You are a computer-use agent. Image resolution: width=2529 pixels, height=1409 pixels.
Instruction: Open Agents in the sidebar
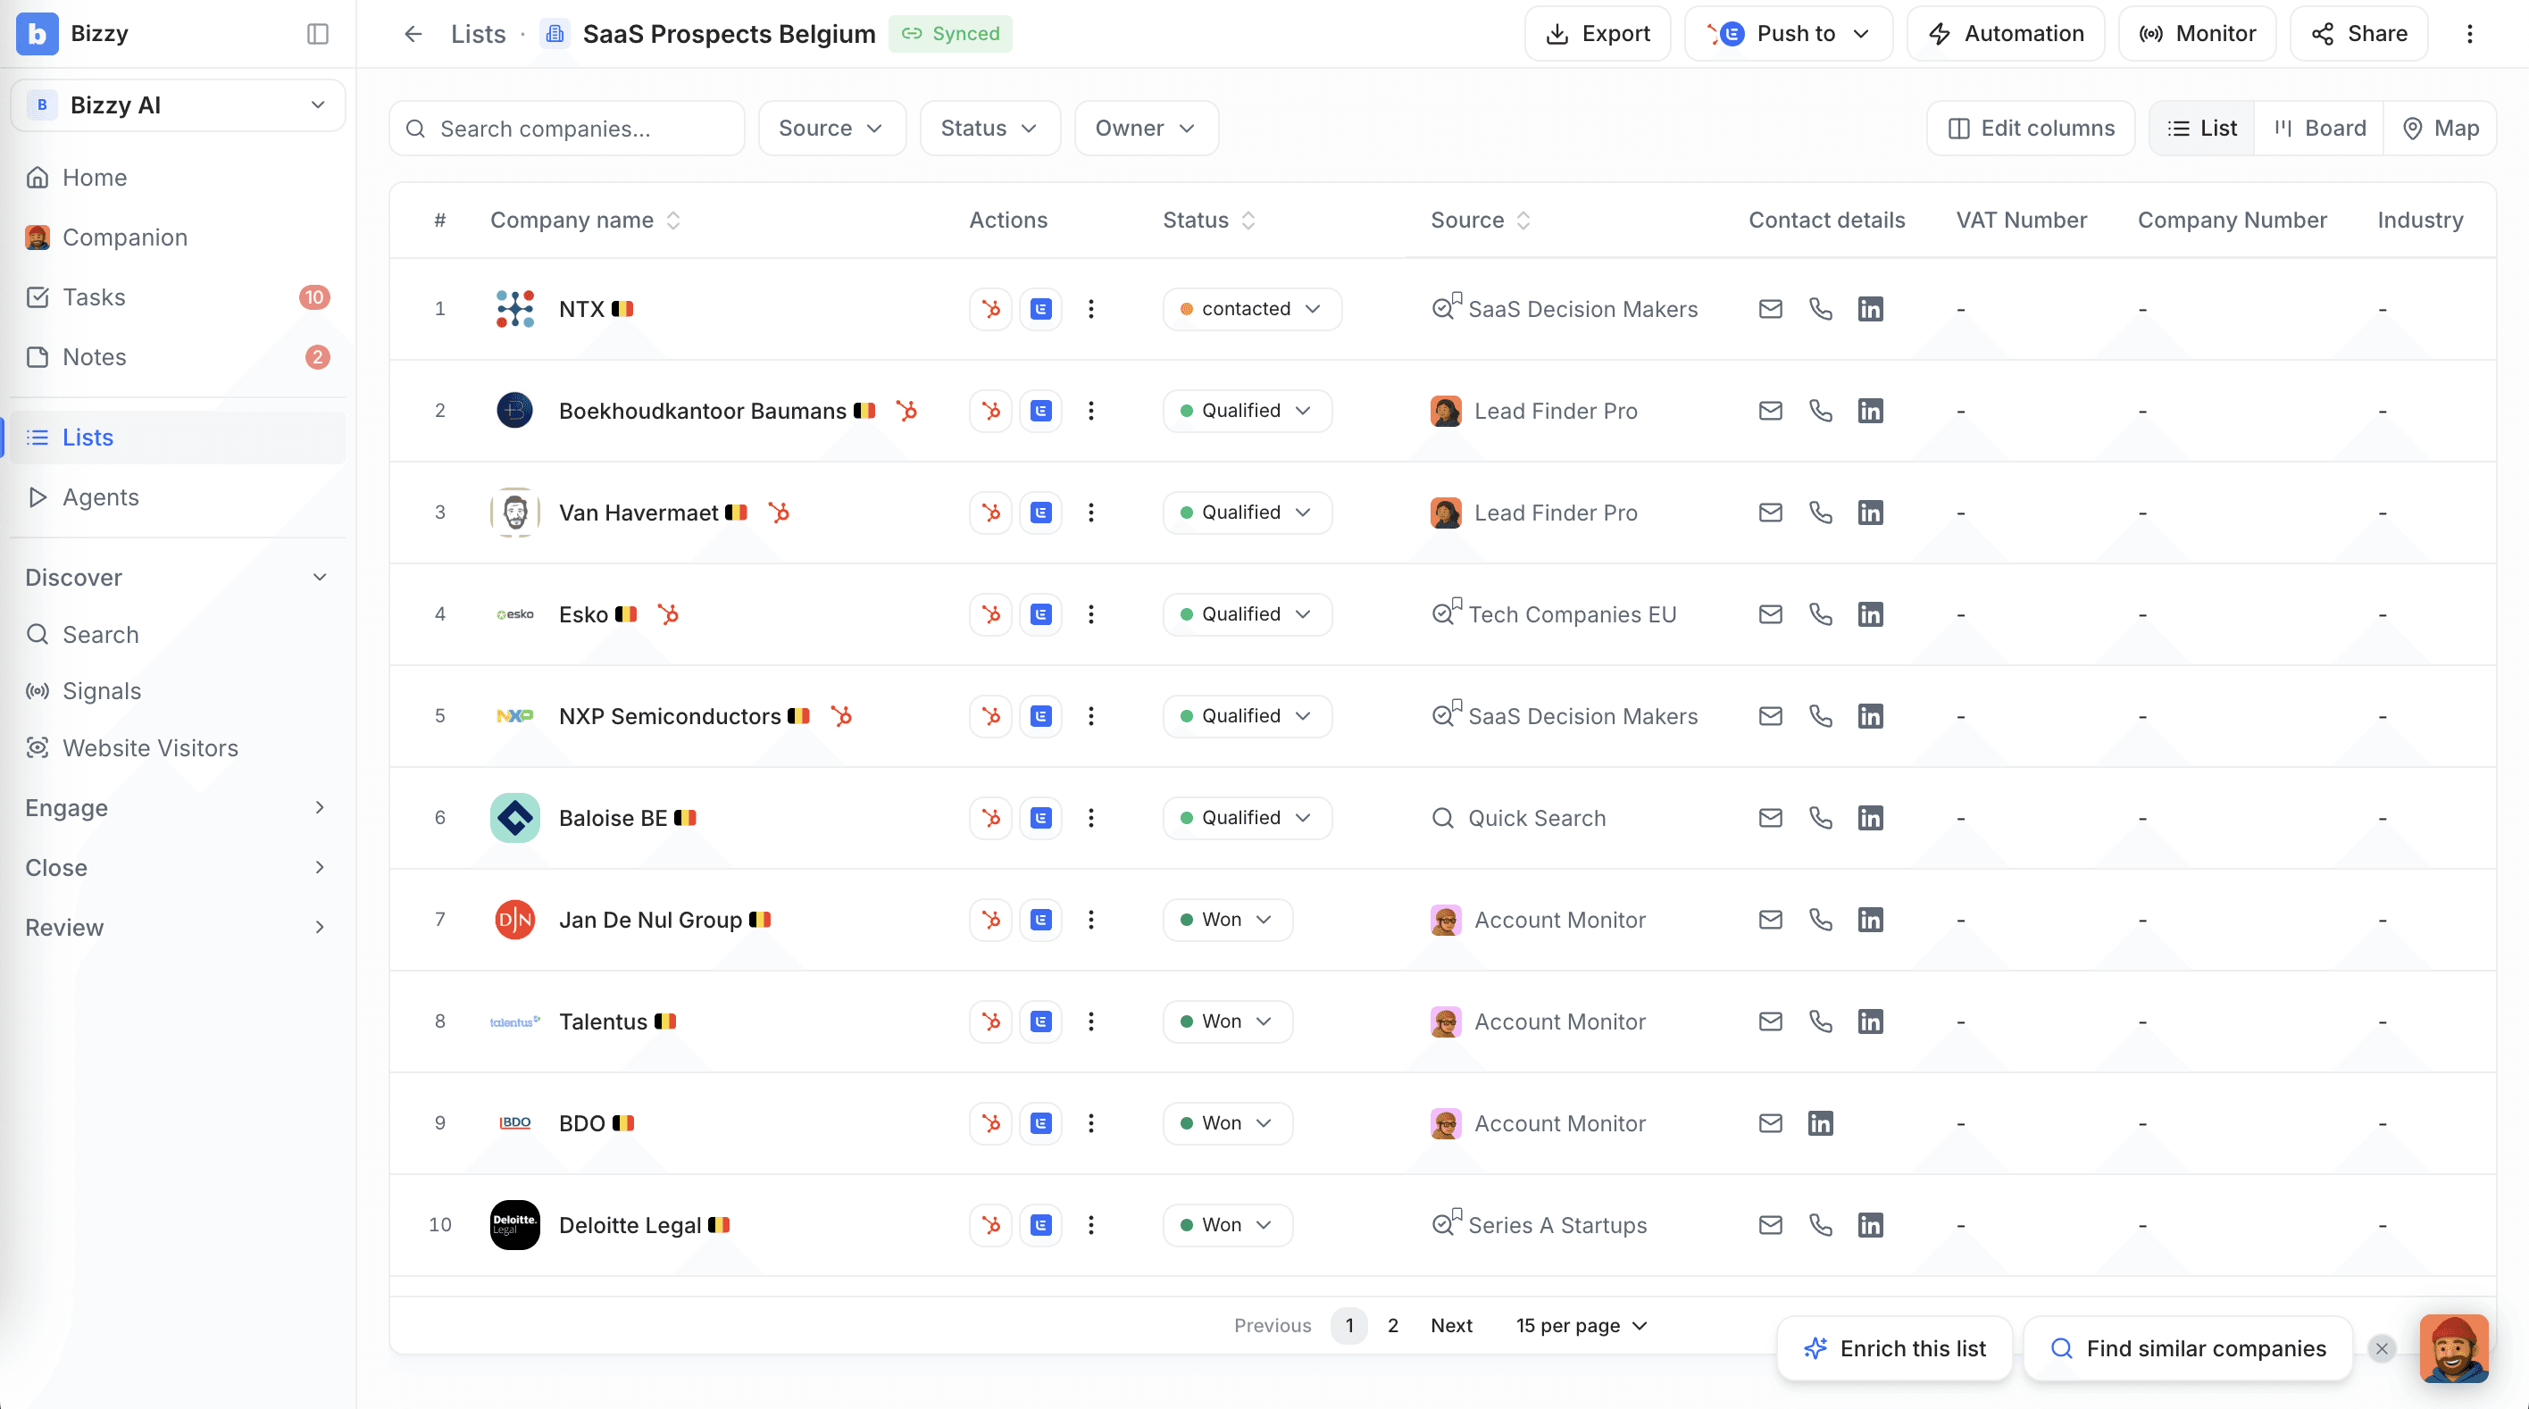pos(178,498)
